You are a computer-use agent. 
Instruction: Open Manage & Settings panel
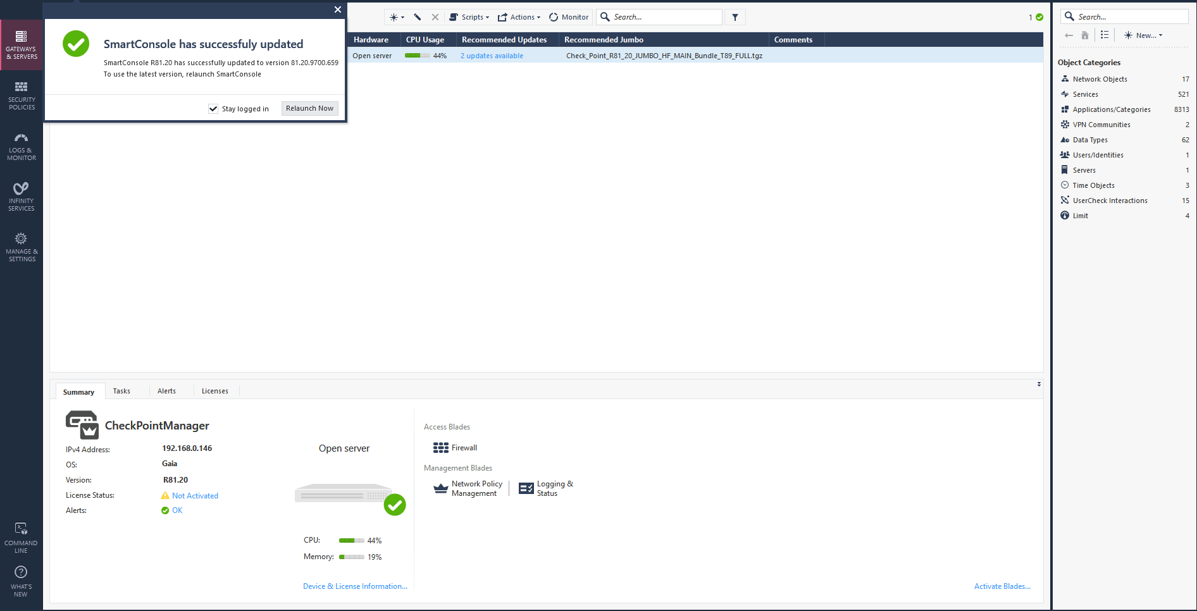click(x=22, y=247)
